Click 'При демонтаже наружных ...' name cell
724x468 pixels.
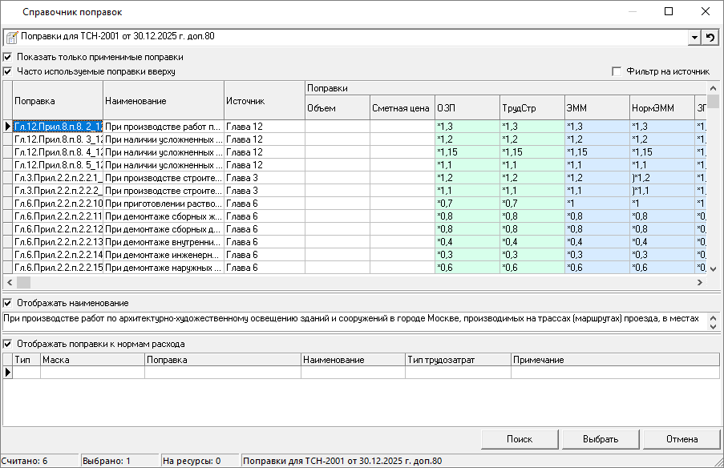pyautogui.click(x=164, y=268)
